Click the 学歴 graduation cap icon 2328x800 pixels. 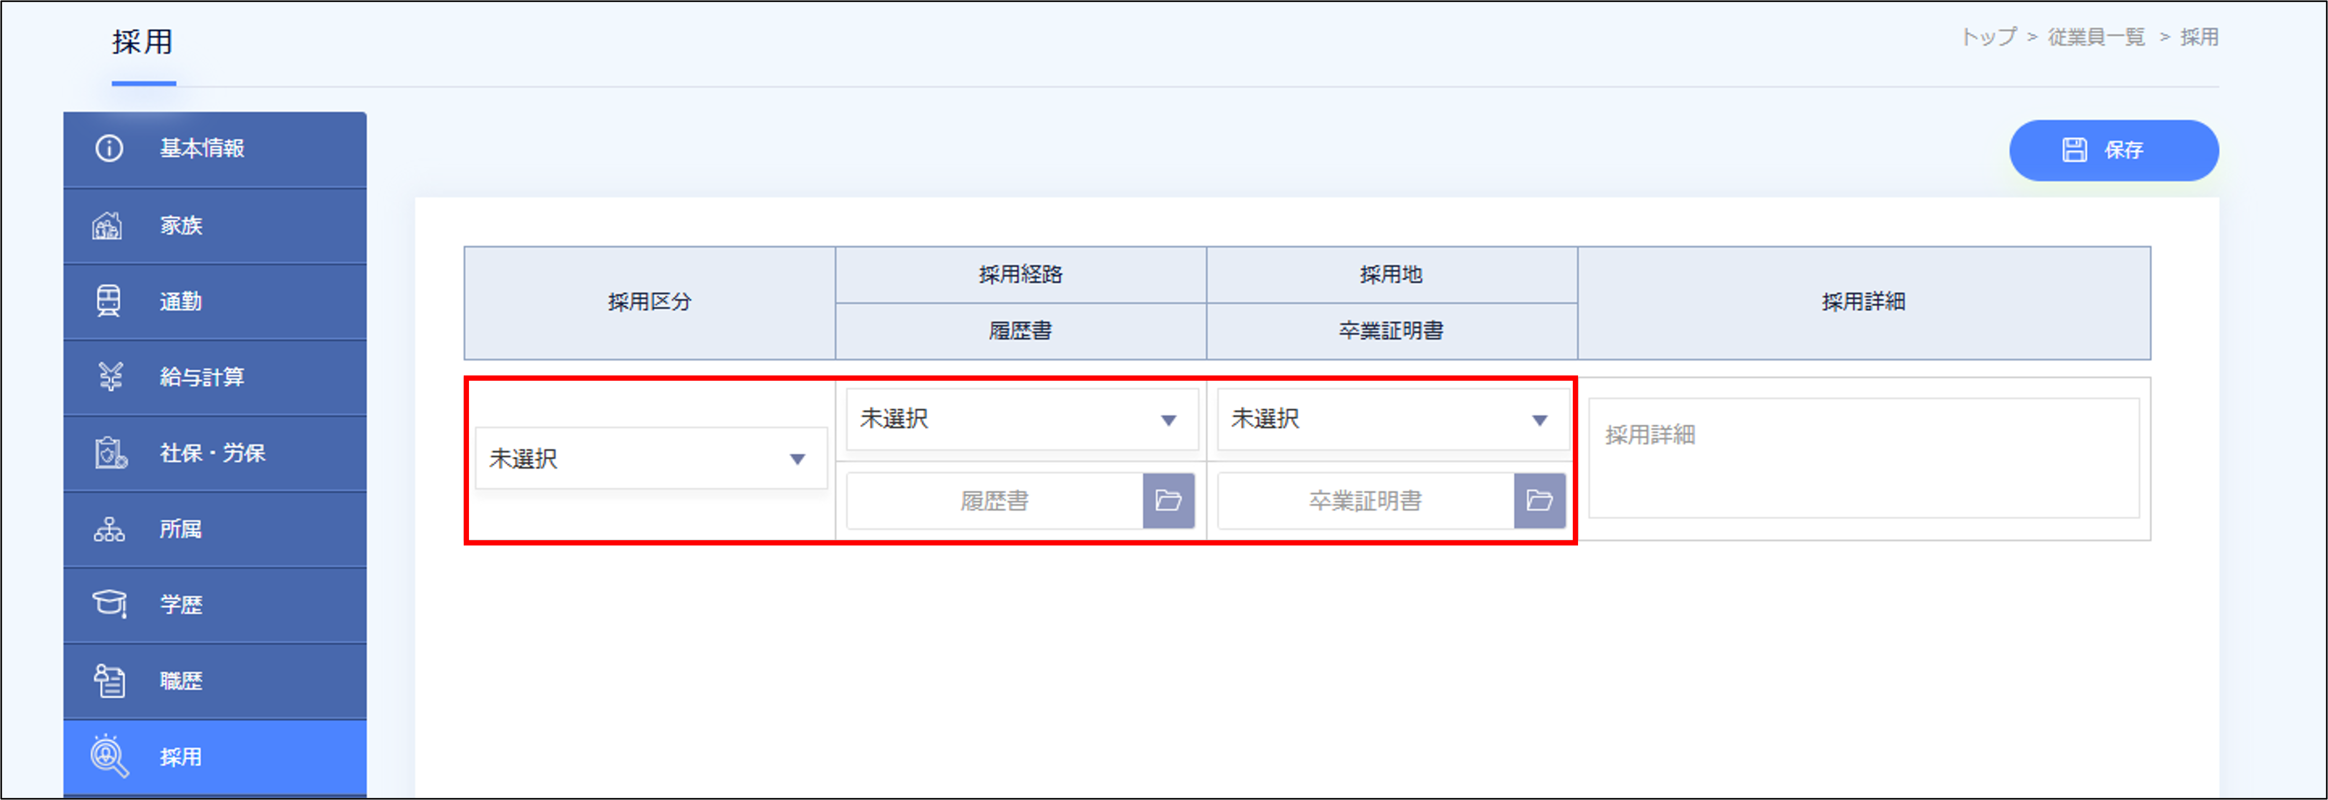coord(110,604)
